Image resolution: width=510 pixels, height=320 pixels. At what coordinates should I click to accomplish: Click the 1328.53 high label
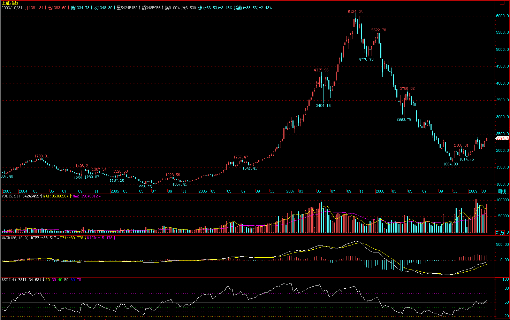120,172
